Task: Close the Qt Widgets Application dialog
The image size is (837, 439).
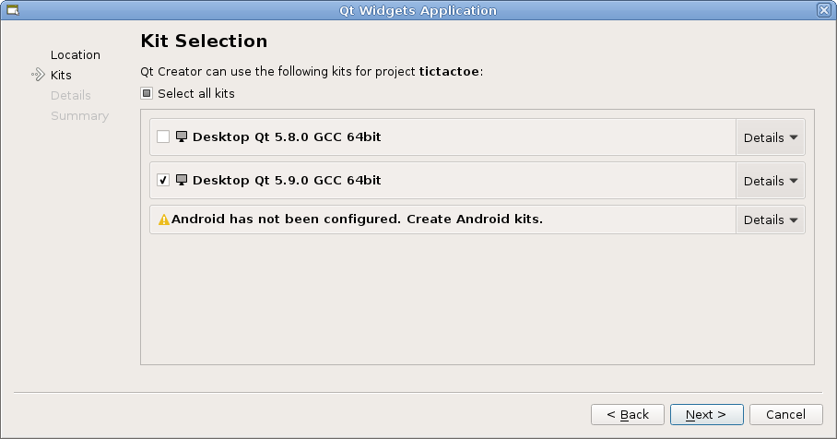Action: point(823,10)
